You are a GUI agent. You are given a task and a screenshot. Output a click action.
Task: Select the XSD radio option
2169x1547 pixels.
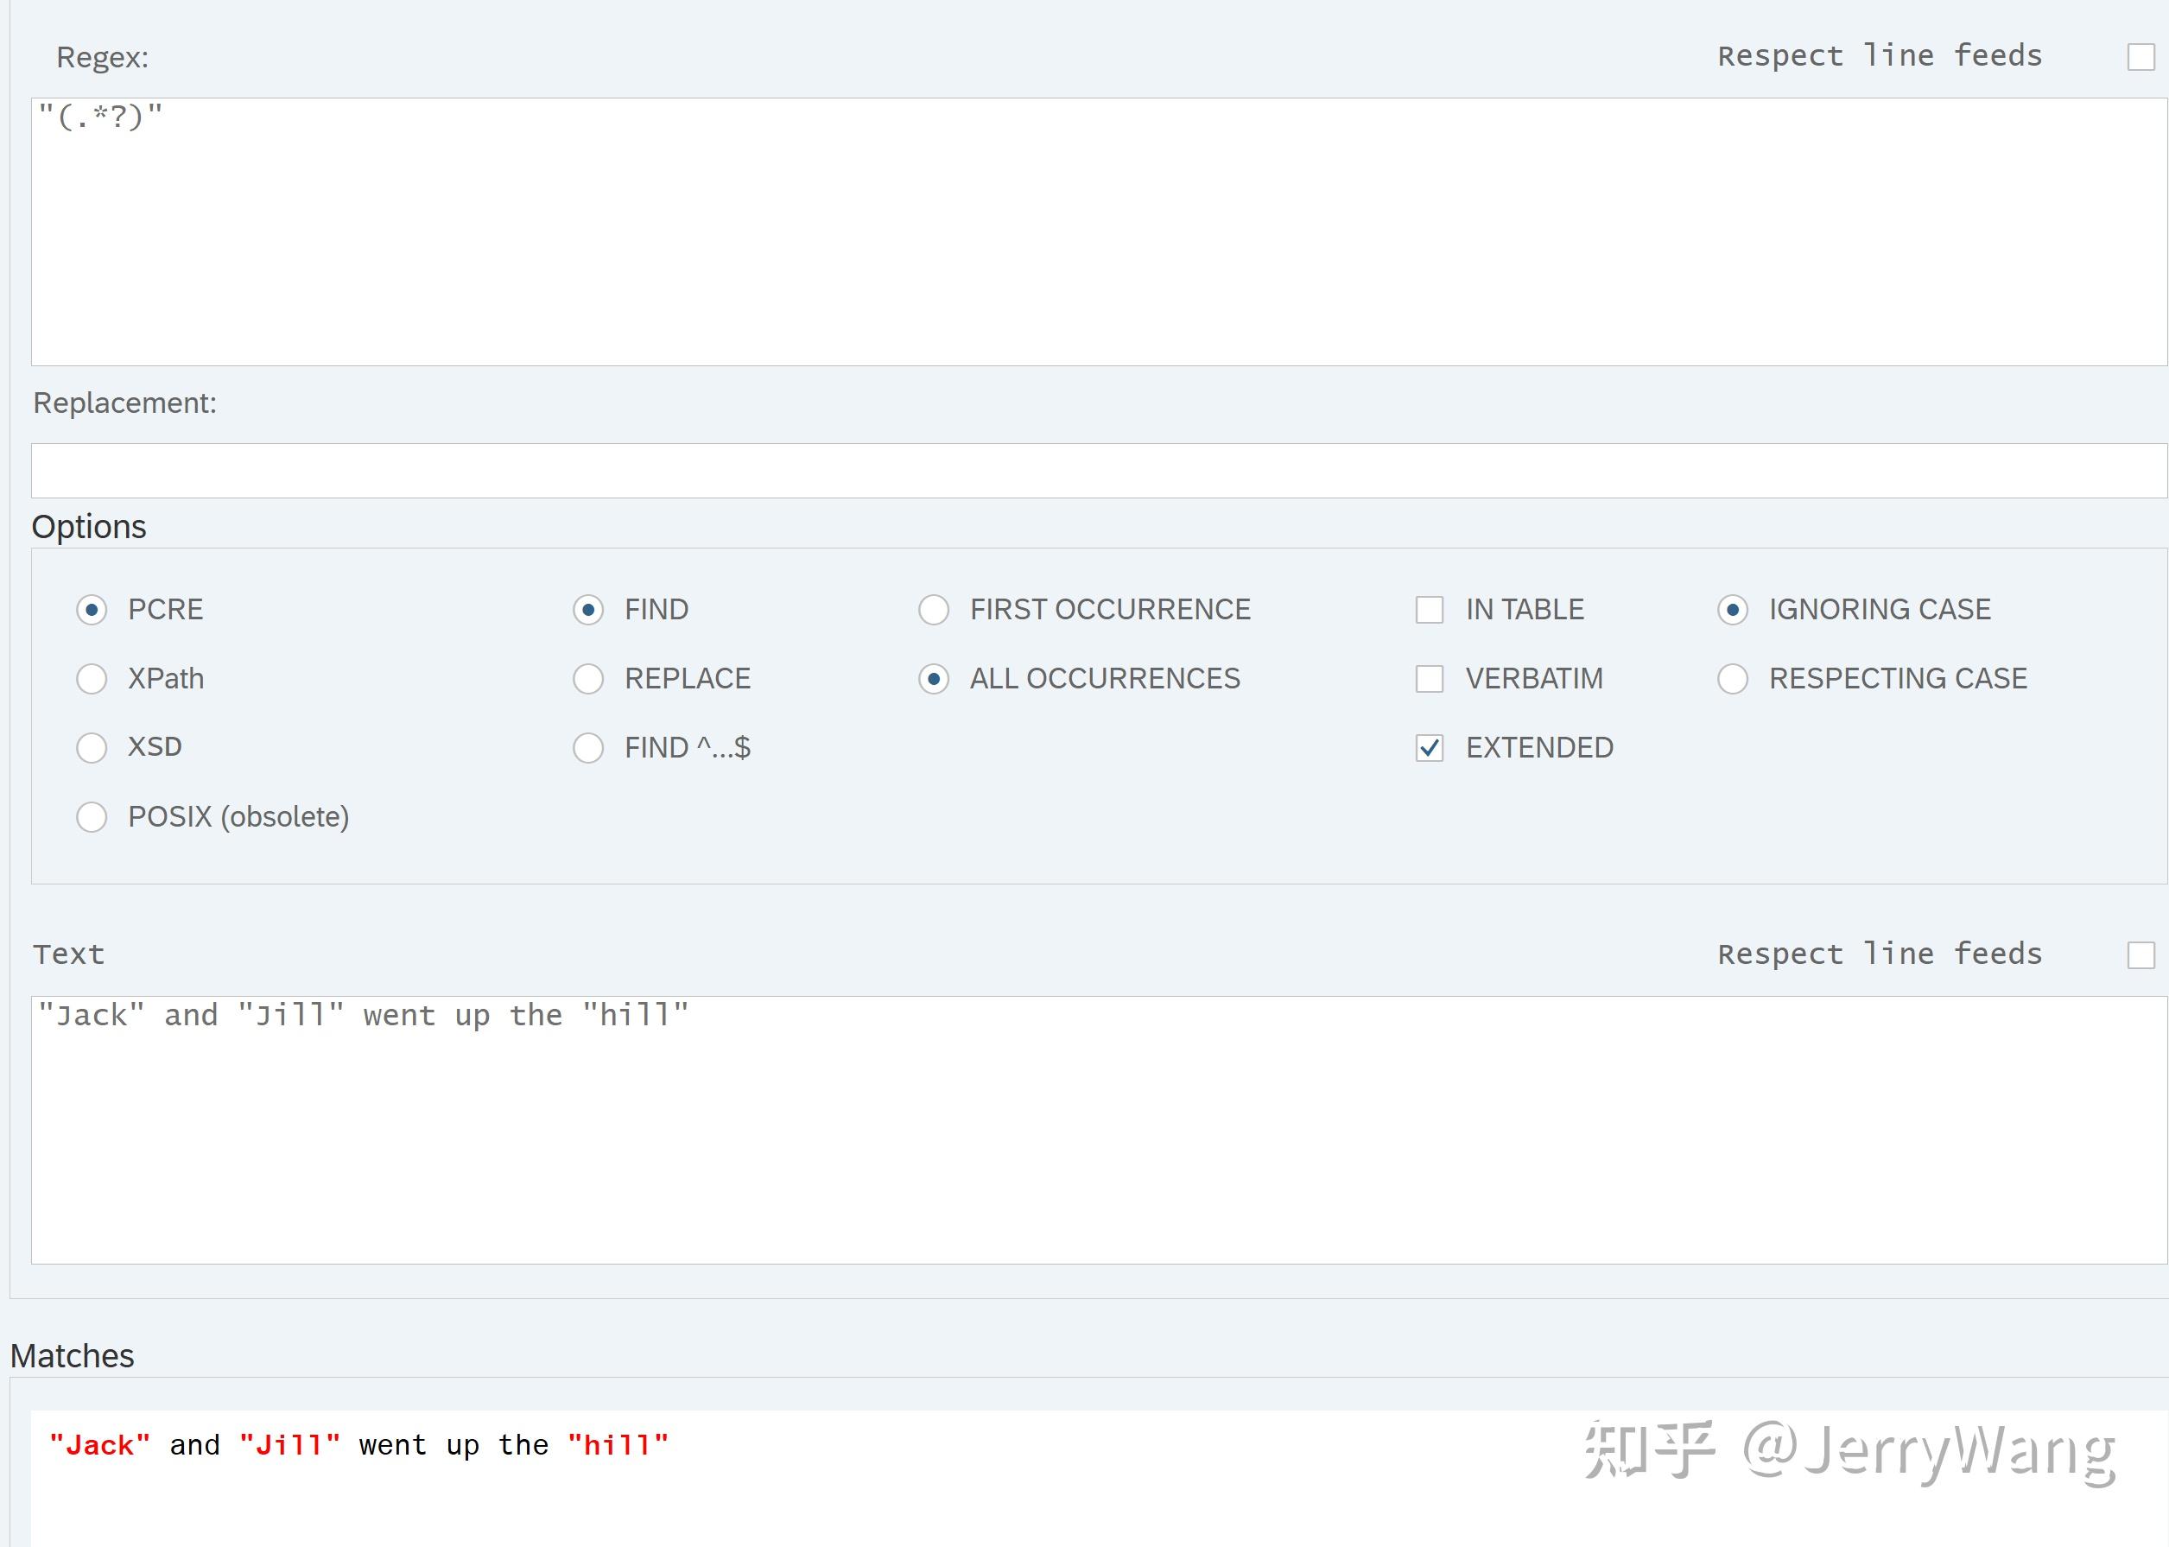92,748
